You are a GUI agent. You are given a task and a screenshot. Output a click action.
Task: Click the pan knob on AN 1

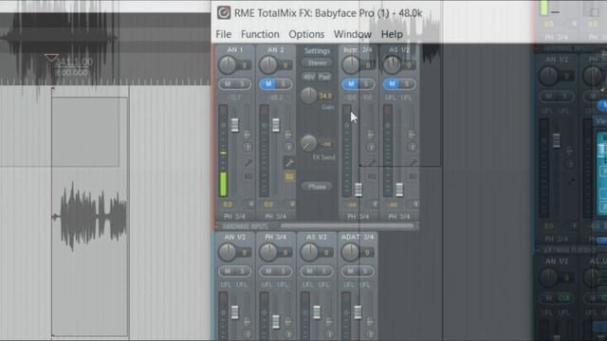pyautogui.click(x=228, y=65)
